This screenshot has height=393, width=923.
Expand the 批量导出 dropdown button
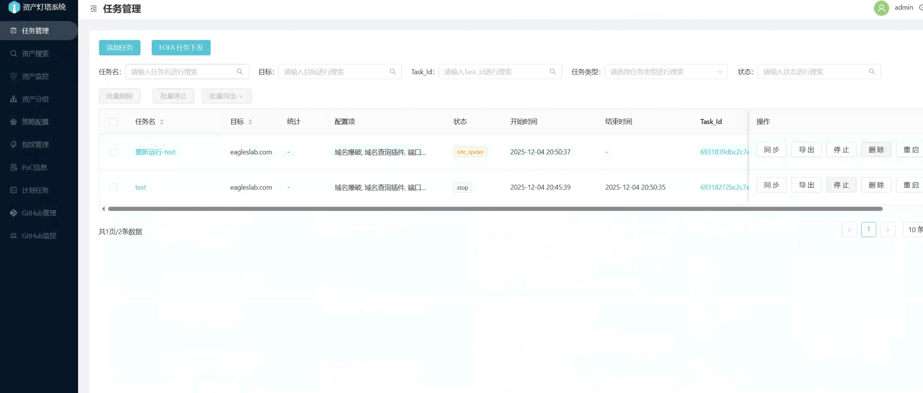pyautogui.click(x=226, y=96)
